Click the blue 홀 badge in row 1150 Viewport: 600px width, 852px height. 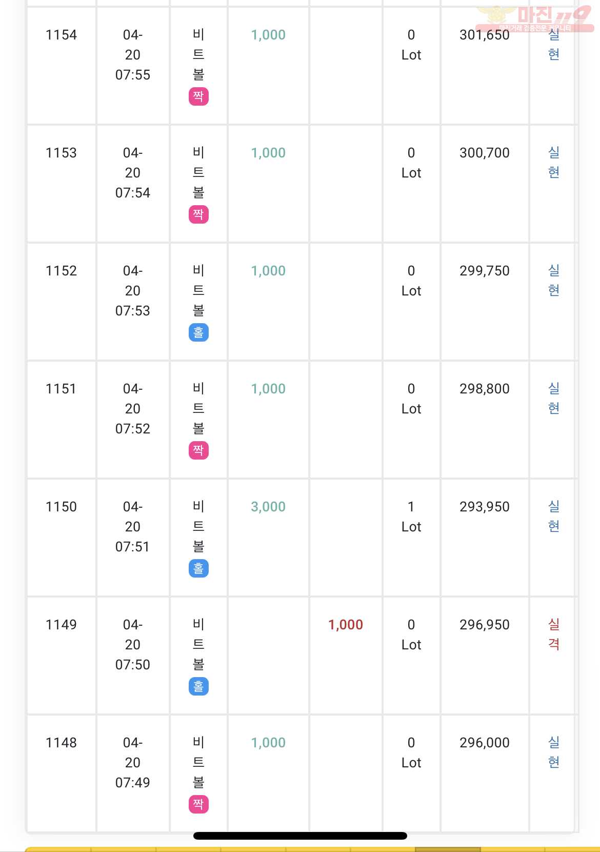(x=198, y=568)
